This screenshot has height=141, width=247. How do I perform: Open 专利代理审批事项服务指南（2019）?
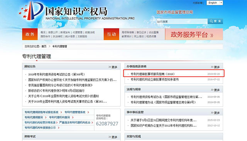pyautogui.click(x=153, y=74)
